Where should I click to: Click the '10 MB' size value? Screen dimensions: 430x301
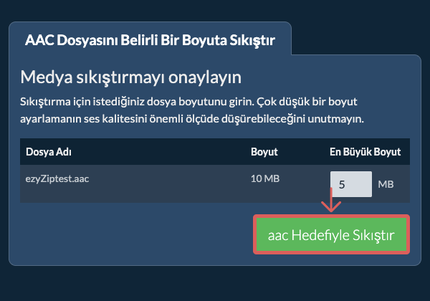click(x=265, y=178)
